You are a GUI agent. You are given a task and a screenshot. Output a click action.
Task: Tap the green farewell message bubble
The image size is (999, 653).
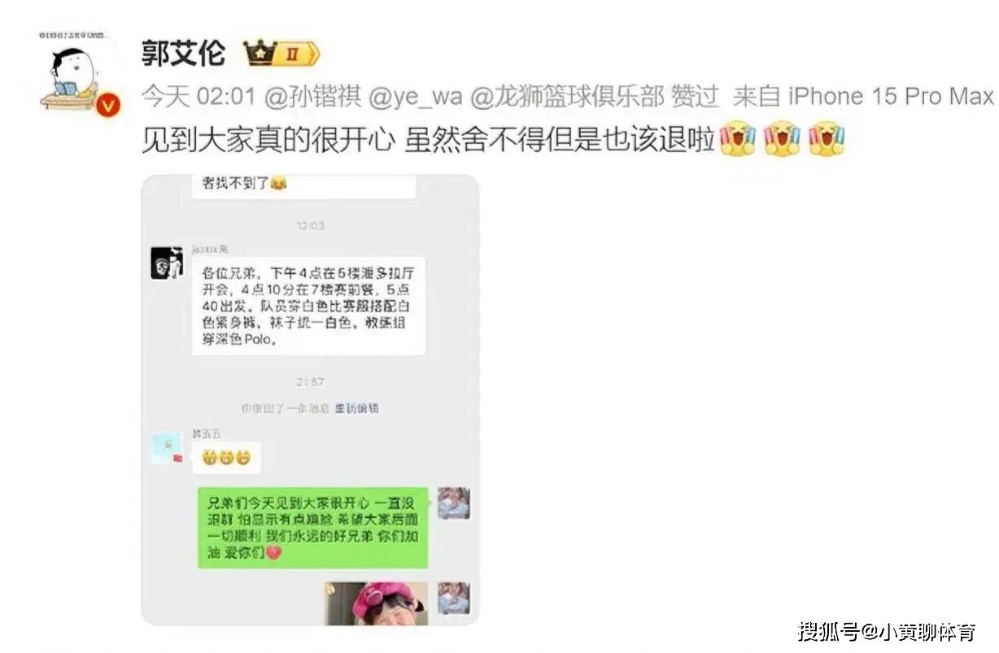tap(312, 527)
